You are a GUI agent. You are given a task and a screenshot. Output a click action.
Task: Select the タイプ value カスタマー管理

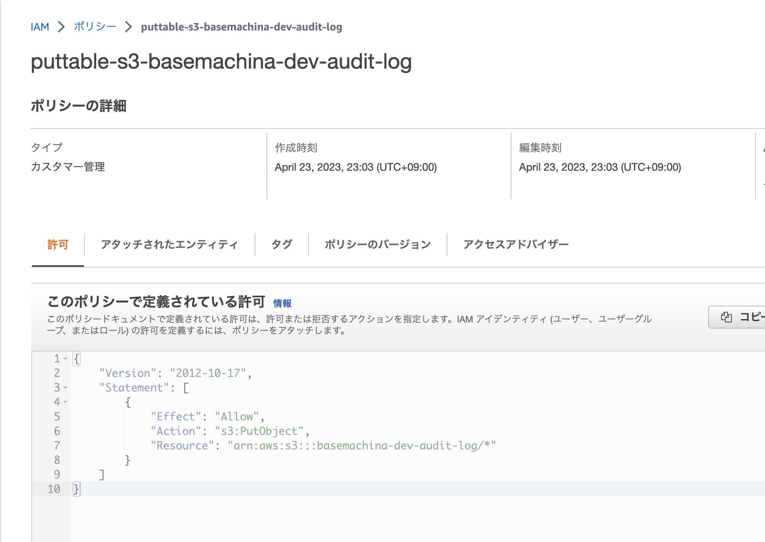68,167
